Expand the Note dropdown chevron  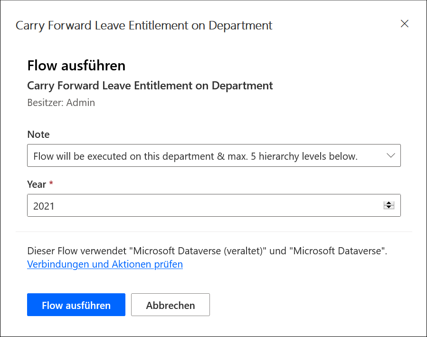tap(390, 156)
